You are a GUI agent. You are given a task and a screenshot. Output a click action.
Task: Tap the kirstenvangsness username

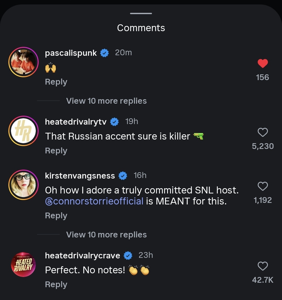[x=80, y=176]
